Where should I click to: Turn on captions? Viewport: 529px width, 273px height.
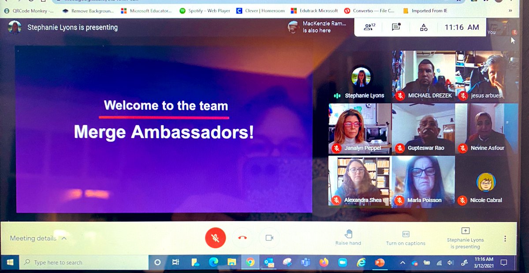tap(406, 238)
